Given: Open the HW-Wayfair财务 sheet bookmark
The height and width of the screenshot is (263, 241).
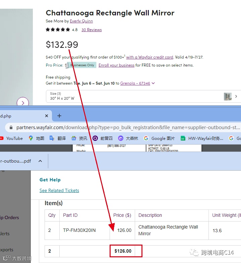Looking at the screenshot, I should [202, 139].
